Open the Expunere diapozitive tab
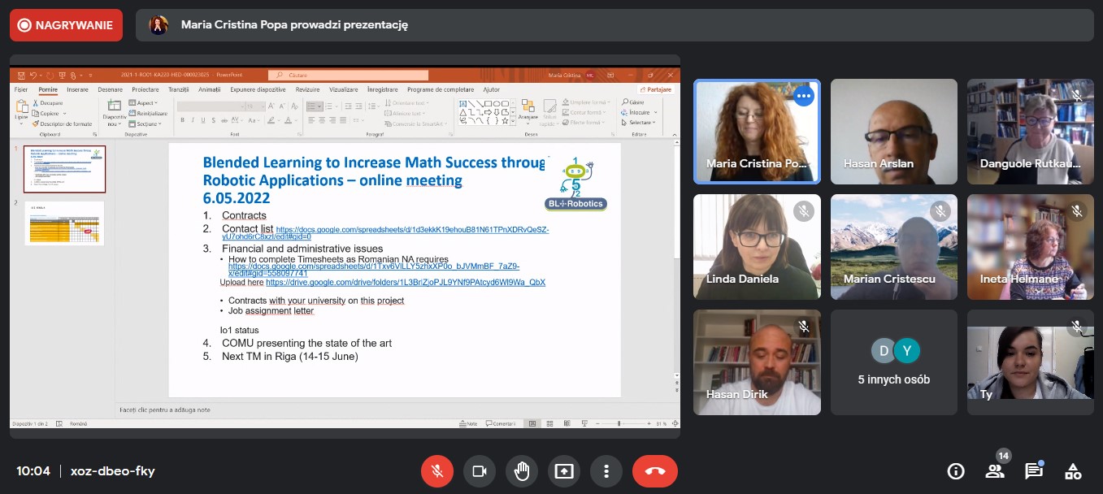Image resolution: width=1103 pixels, height=494 pixels. pyautogui.click(x=258, y=89)
